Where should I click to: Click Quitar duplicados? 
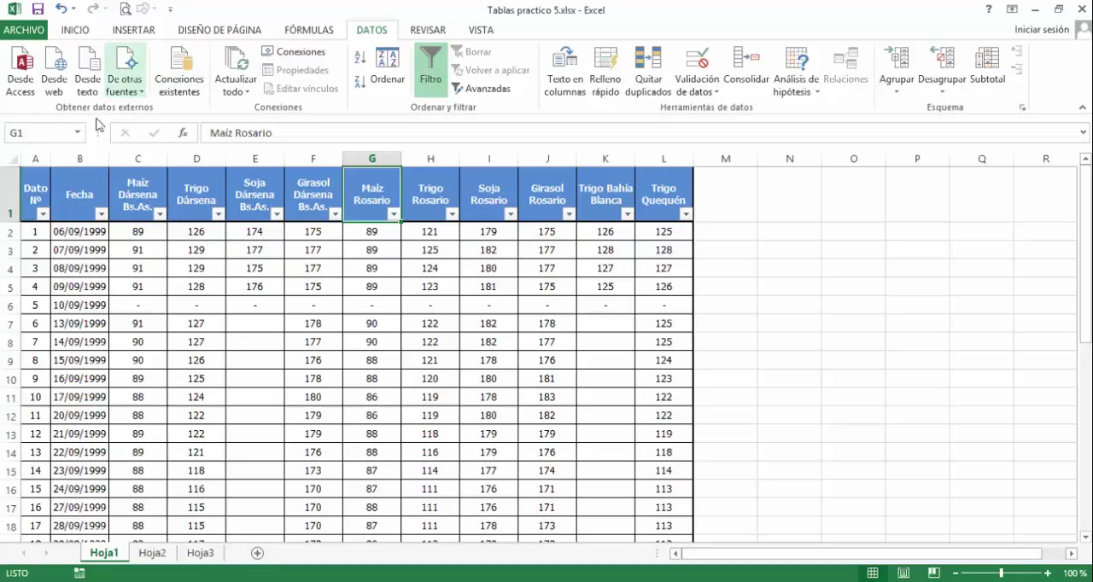click(648, 72)
